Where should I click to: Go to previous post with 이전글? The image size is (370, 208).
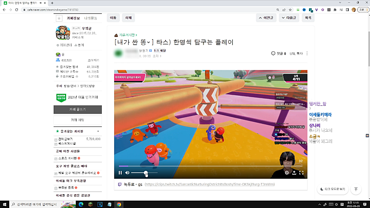(266, 18)
